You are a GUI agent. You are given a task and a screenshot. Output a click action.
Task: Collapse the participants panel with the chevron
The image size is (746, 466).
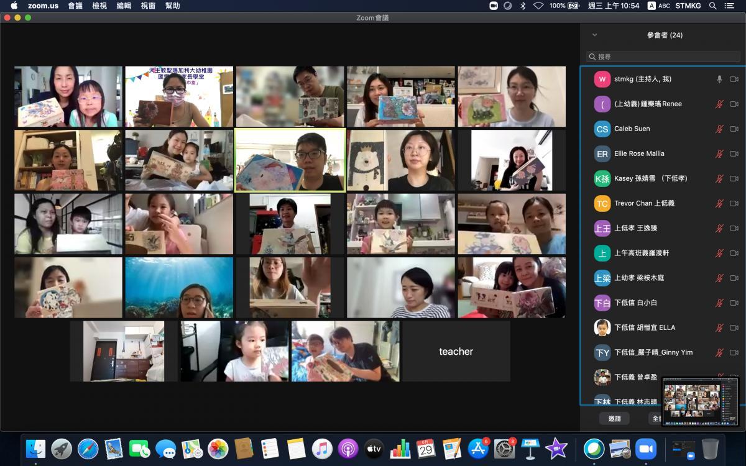pyautogui.click(x=594, y=35)
